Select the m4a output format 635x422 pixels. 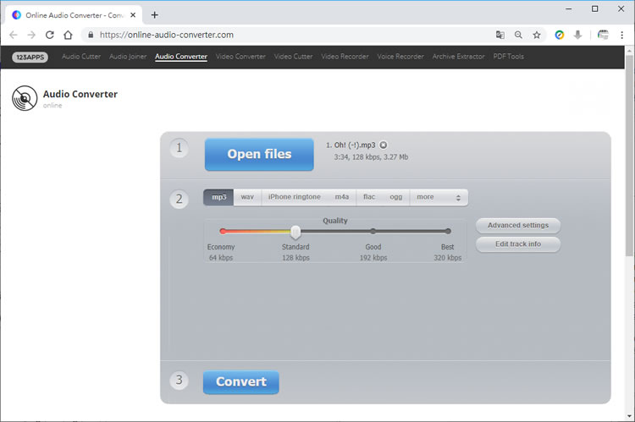[x=342, y=197]
